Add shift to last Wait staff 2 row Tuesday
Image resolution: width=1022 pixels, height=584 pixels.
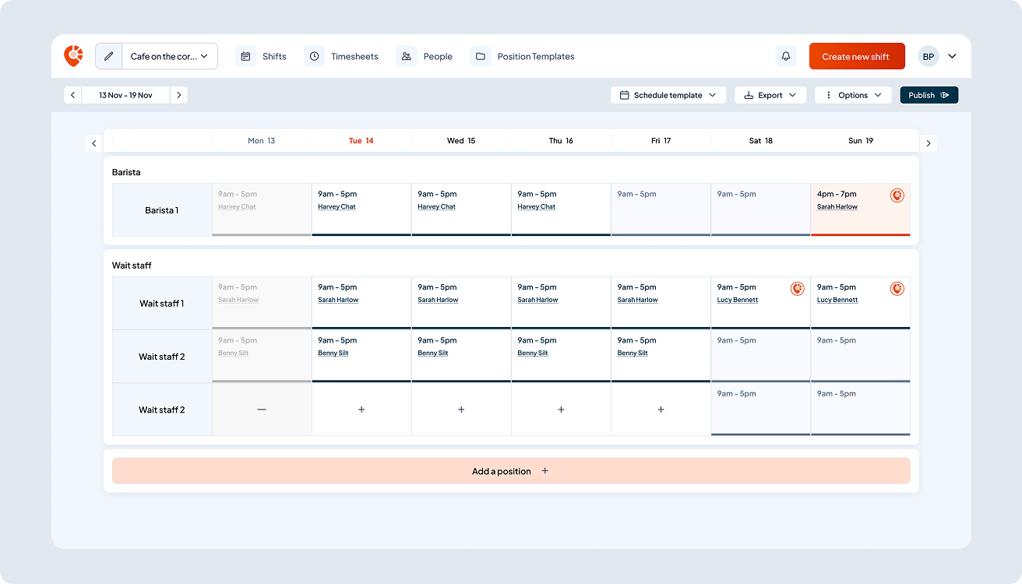click(x=361, y=410)
